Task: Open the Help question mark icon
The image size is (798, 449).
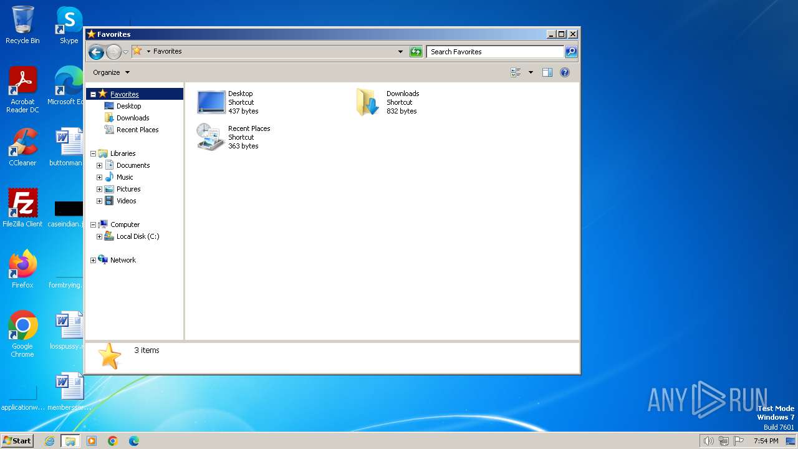Action: click(x=565, y=72)
